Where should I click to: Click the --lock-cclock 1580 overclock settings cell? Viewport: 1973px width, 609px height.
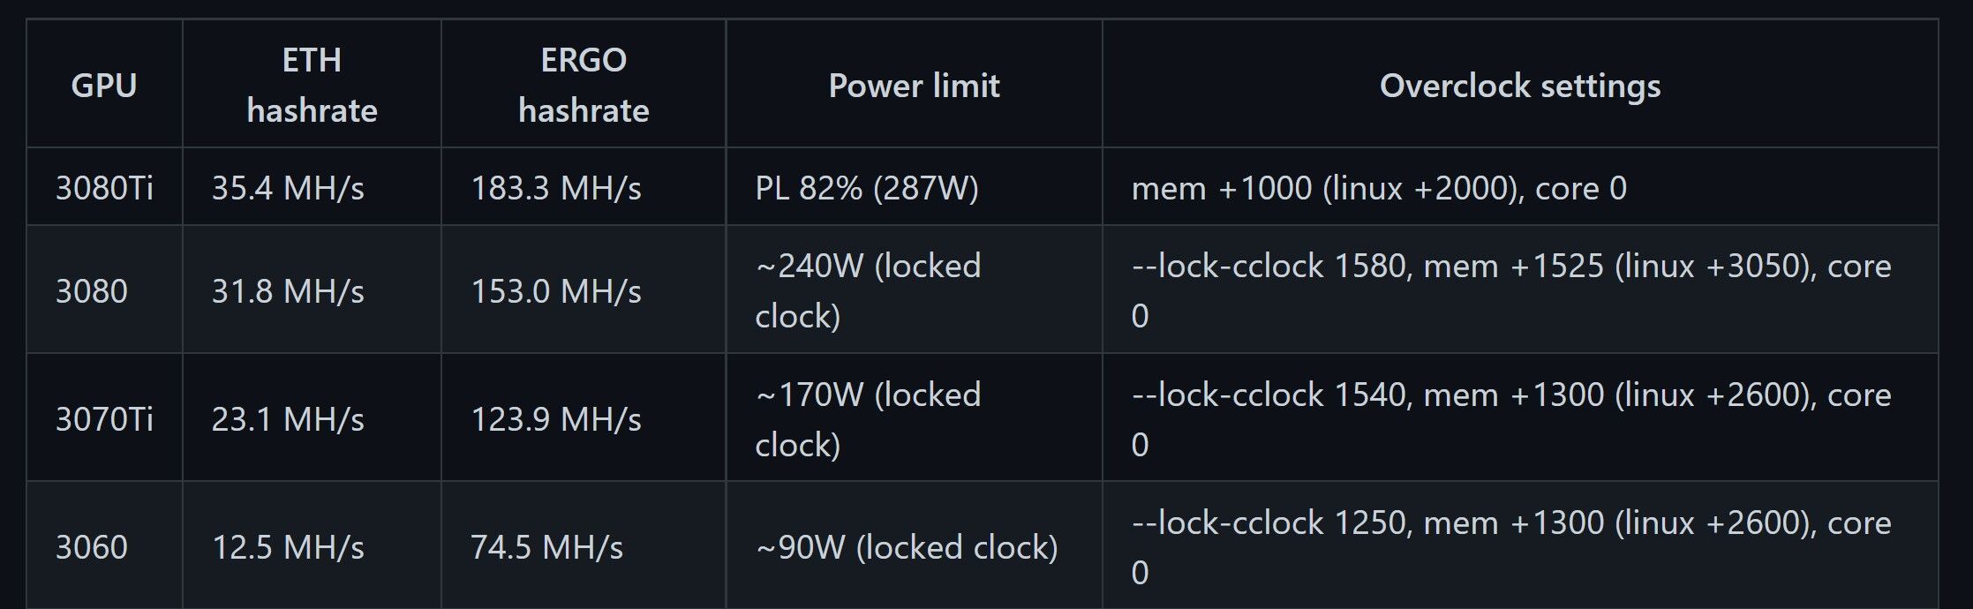1510,290
